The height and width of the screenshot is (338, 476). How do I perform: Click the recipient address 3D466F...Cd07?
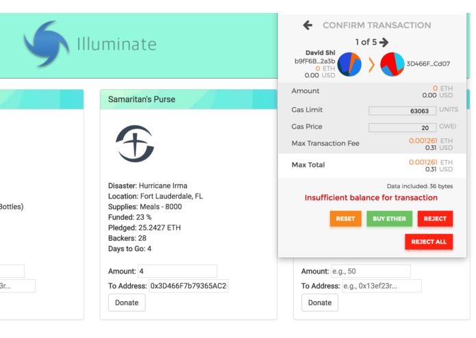pos(428,64)
